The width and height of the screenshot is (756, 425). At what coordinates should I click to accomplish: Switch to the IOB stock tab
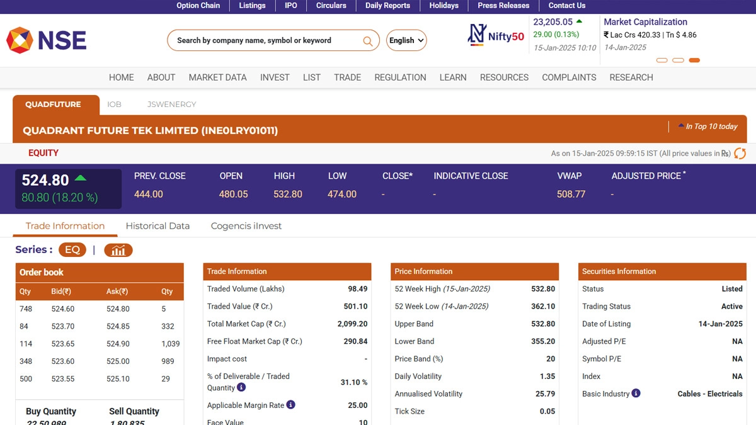coord(114,105)
